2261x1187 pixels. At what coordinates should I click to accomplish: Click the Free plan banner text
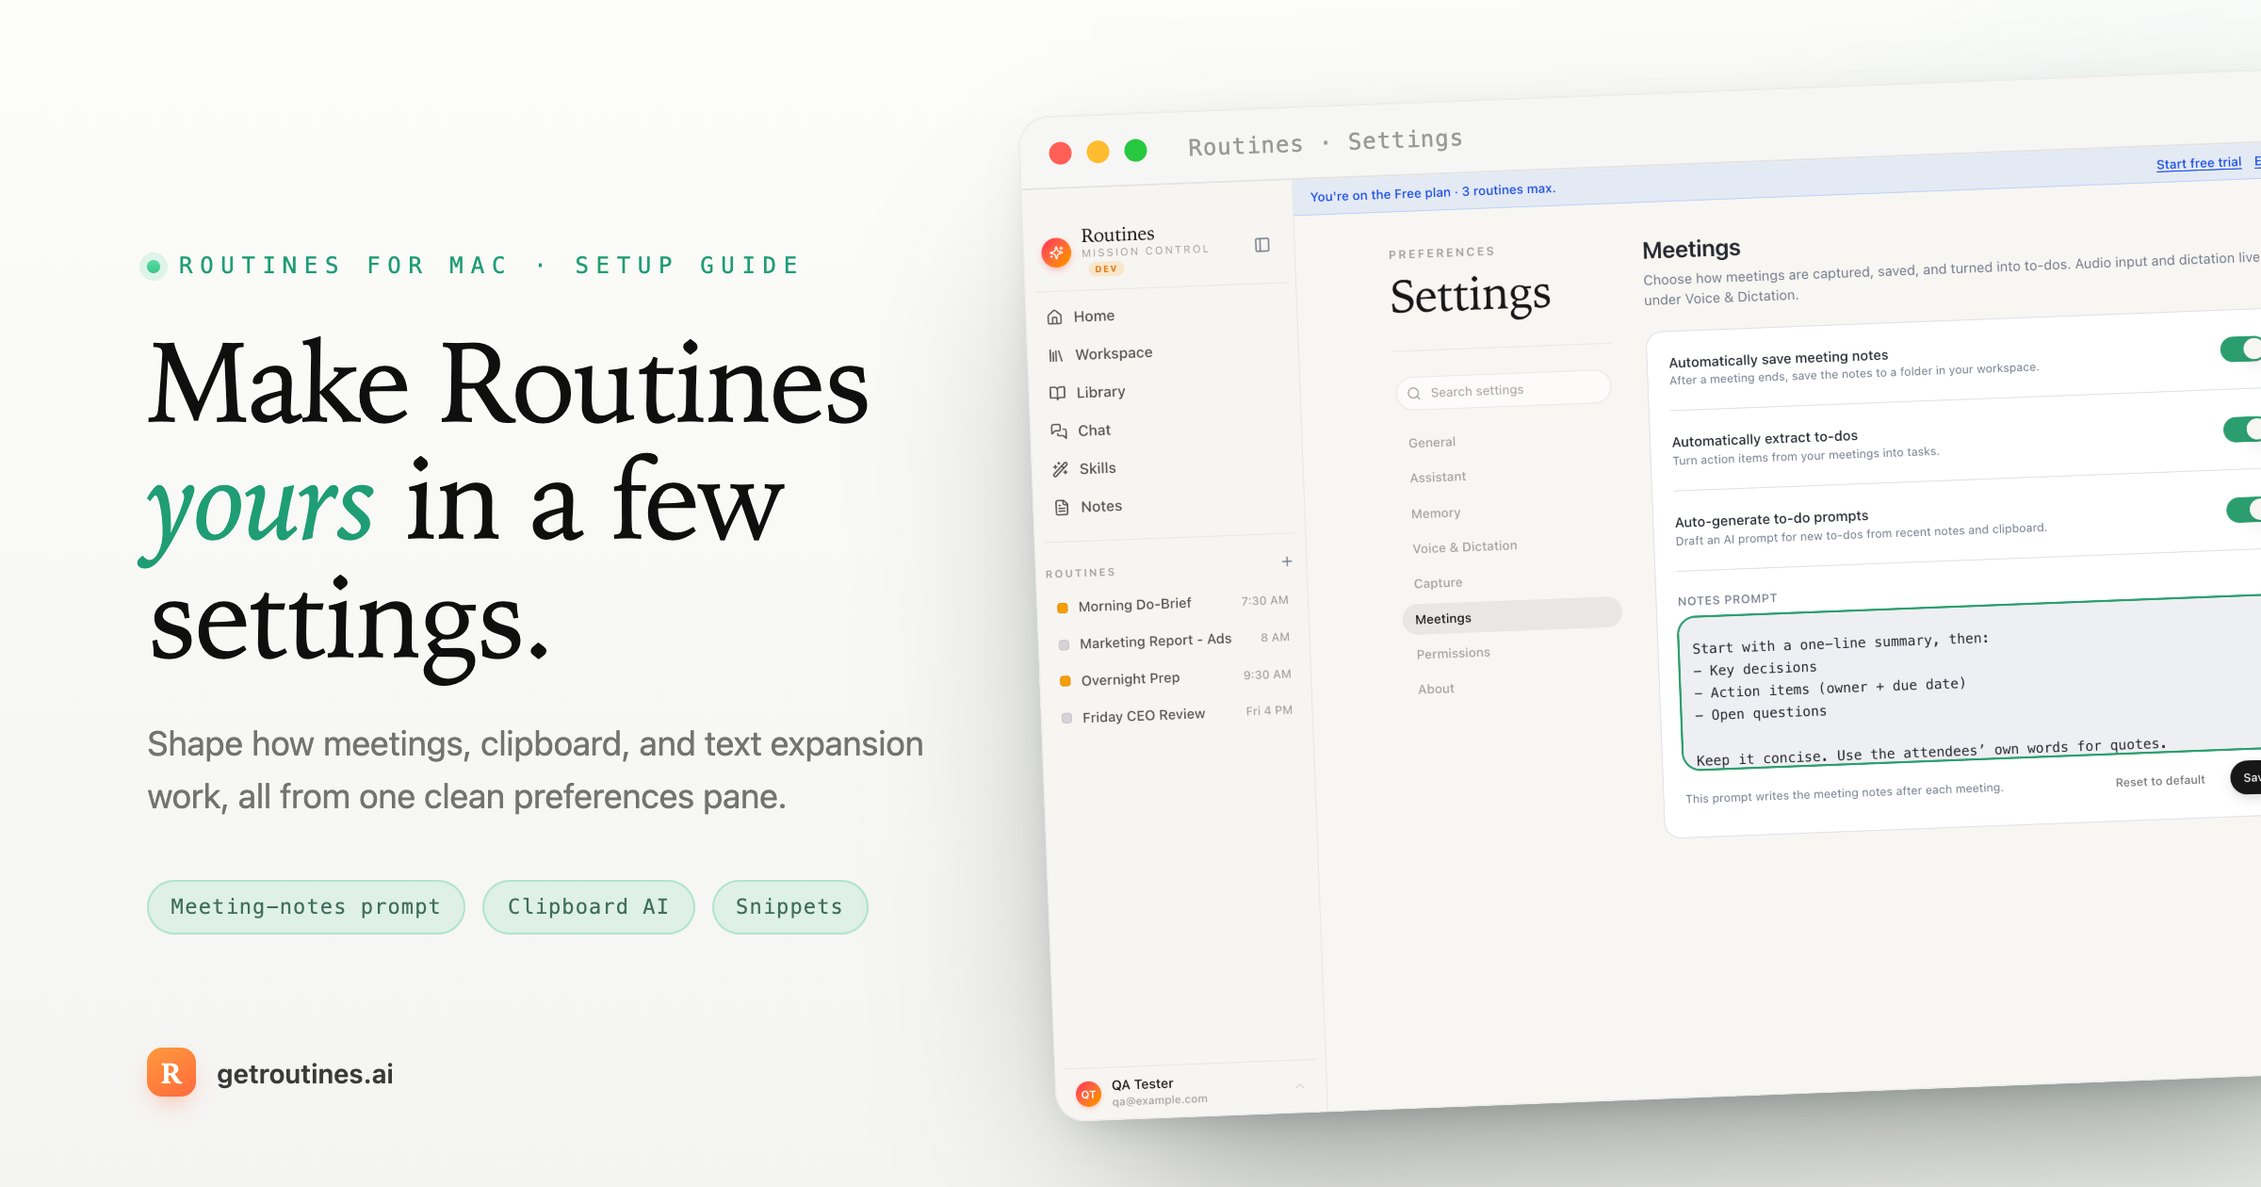click(1432, 192)
